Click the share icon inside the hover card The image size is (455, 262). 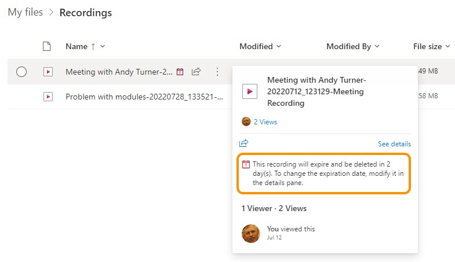pos(244,143)
